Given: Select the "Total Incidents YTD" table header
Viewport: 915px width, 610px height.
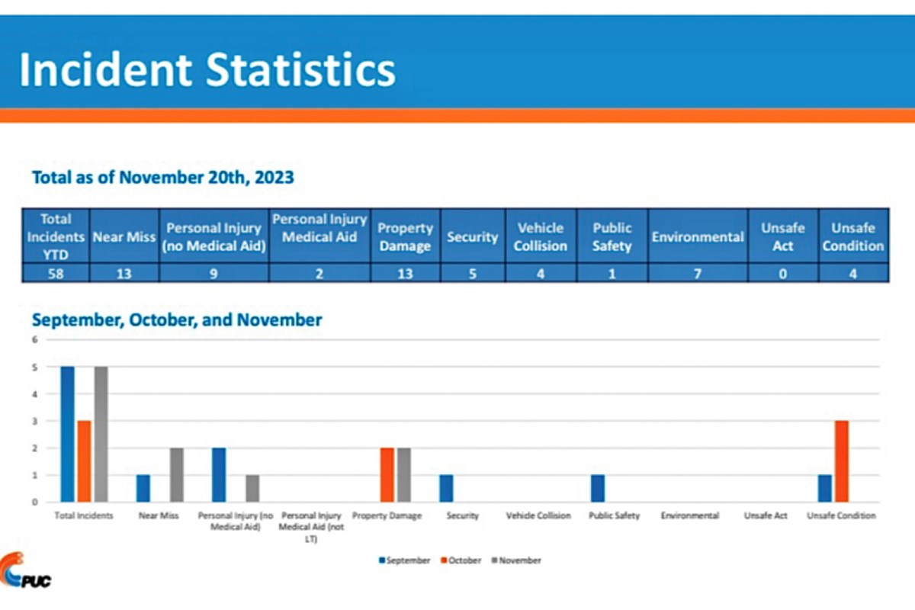Looking at the screenshot, I should coord(56,236).
